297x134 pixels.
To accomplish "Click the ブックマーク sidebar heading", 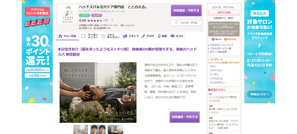I will [216, 59].
